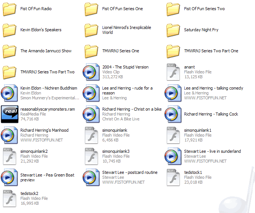Click 'Kevin Eldon - Nichiren Buddhism' file name

point(49,88)
